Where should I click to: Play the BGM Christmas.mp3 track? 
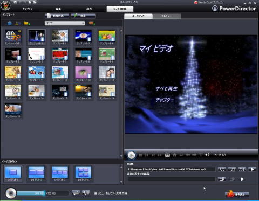click(253, 169)
